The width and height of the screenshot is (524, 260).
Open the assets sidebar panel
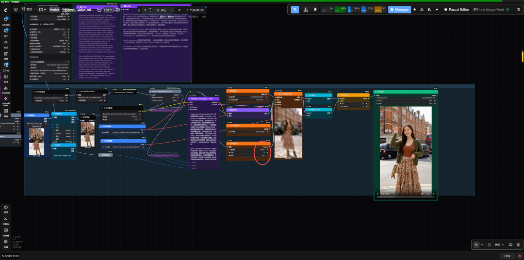(x=6, y=31)
